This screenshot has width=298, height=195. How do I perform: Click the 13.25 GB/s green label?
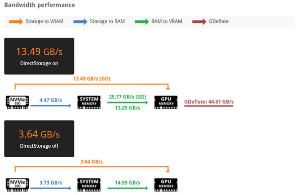tap(128, 108)
